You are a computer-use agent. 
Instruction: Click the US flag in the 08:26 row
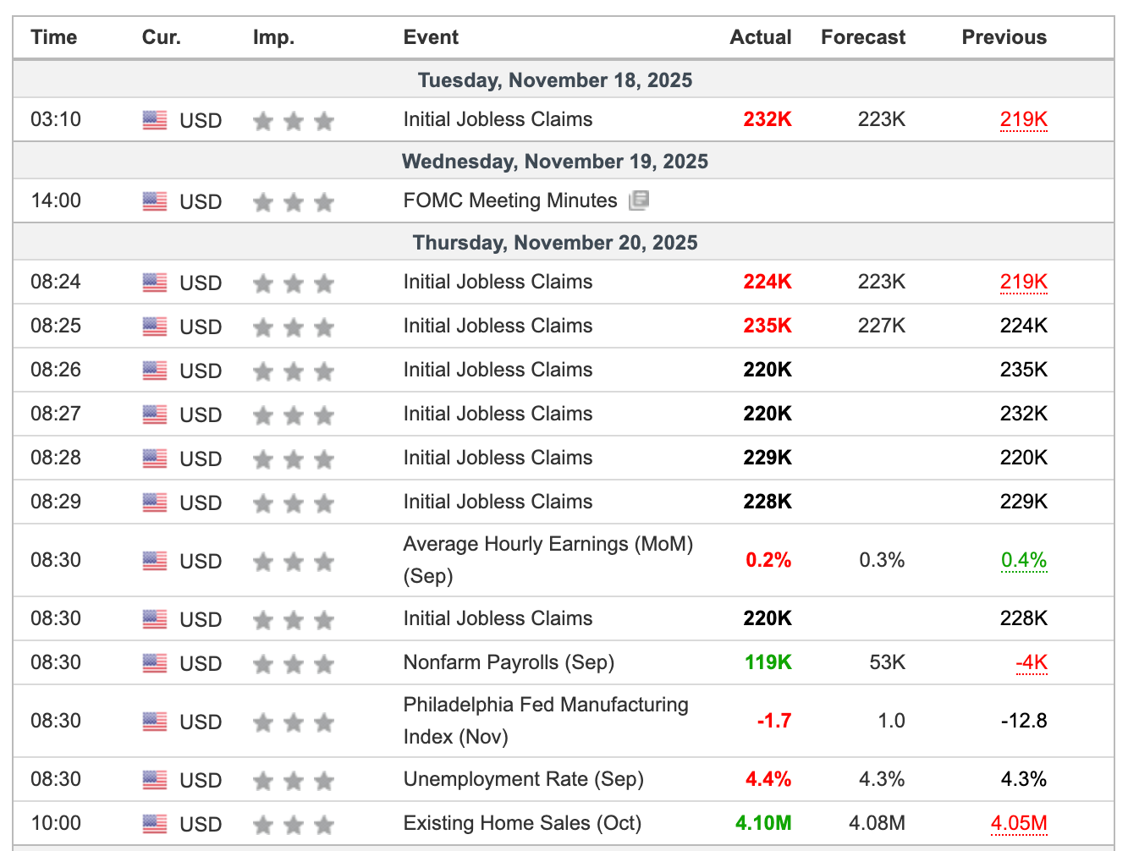(x=155, y=371)
